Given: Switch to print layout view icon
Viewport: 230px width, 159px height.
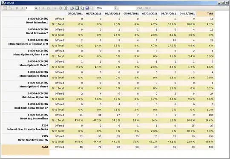Looking at the screenshot, I should click(77, 8).
